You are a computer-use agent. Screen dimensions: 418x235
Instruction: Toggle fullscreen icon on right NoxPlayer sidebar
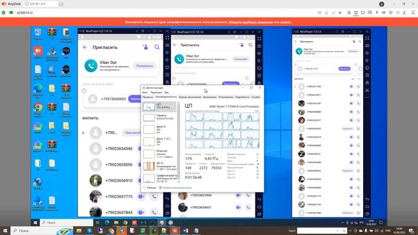click(x=367, y=39)
